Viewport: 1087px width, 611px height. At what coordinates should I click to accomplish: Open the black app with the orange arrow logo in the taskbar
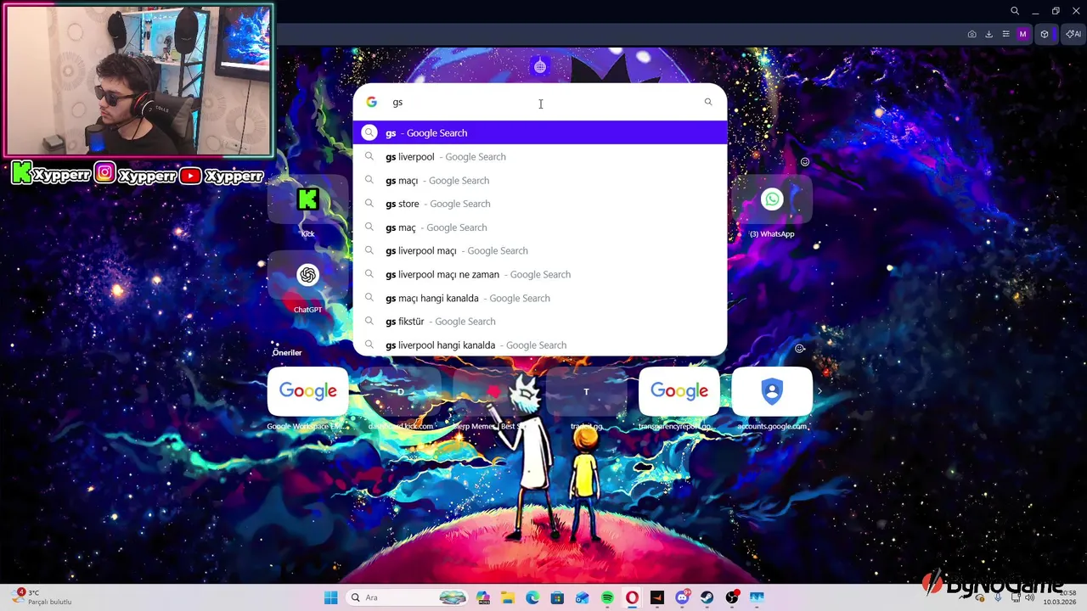[x=657, y=597]
